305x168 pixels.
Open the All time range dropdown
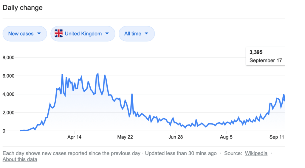pyautogui.click(x=137, y=34)
